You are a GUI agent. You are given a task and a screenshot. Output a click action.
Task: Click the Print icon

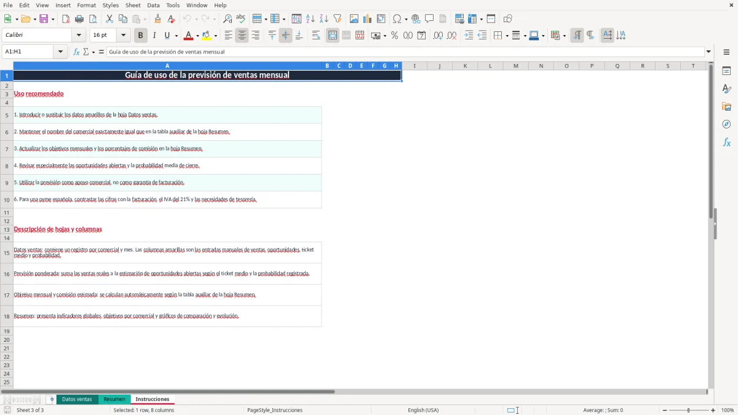click(79, 19)
